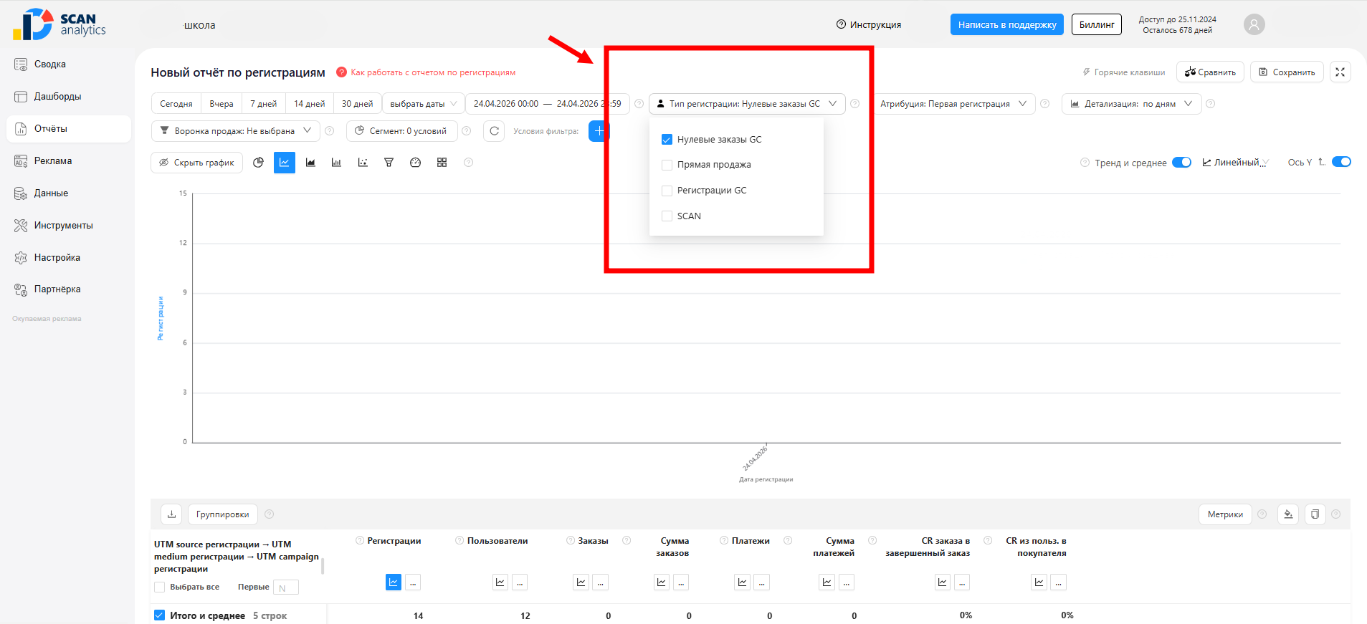Open fullscreen mode icon
Viewport: 1367px width, 624px height.
(1340, 72)
